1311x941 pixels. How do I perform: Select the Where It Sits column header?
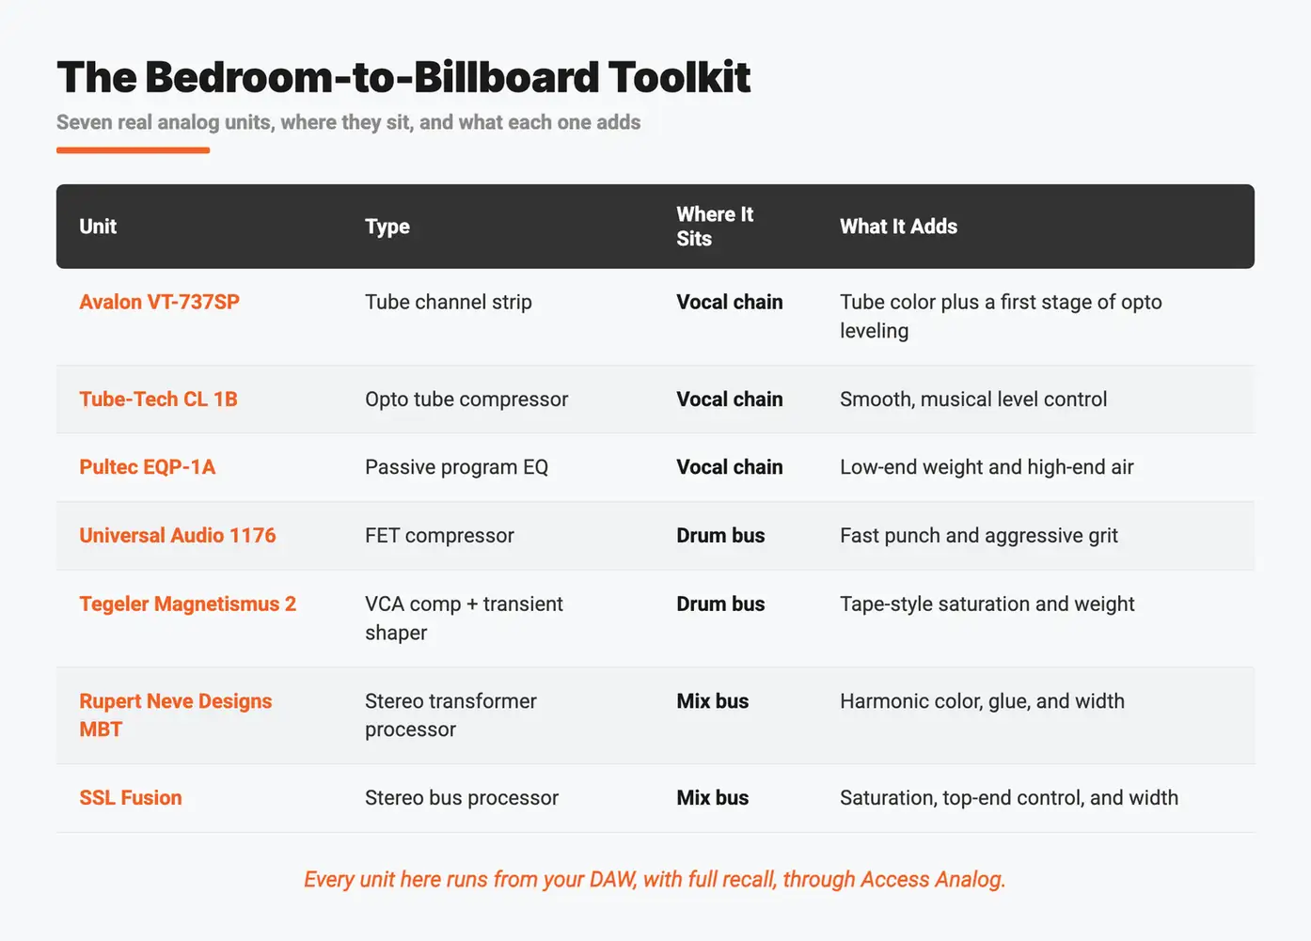click(x=715, y=227)
